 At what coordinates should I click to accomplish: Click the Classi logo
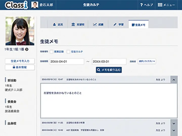16,5
